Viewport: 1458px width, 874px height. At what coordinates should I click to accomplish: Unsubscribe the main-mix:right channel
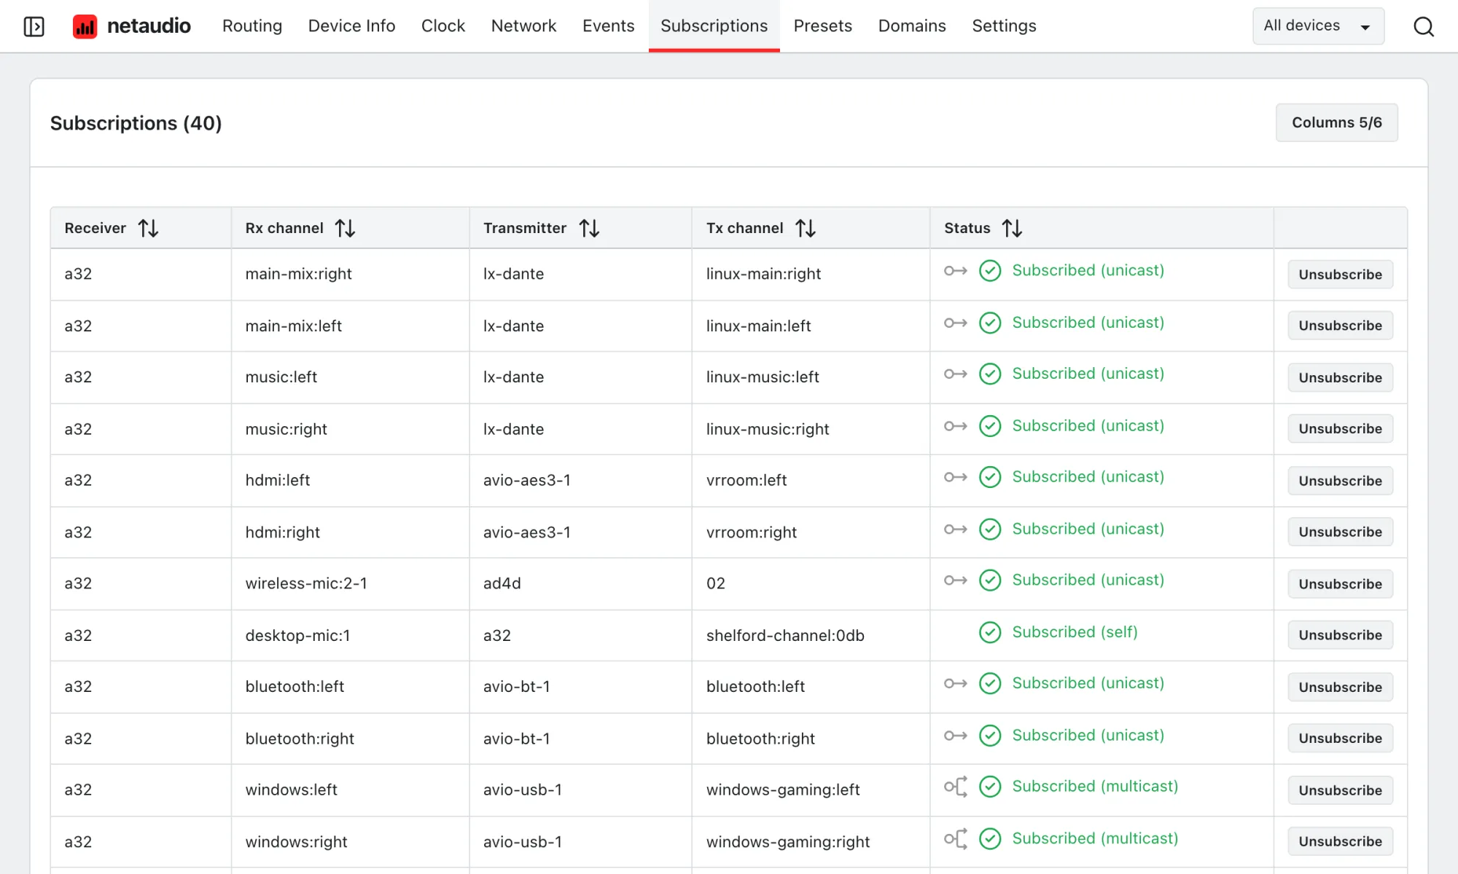point(1340,275)
